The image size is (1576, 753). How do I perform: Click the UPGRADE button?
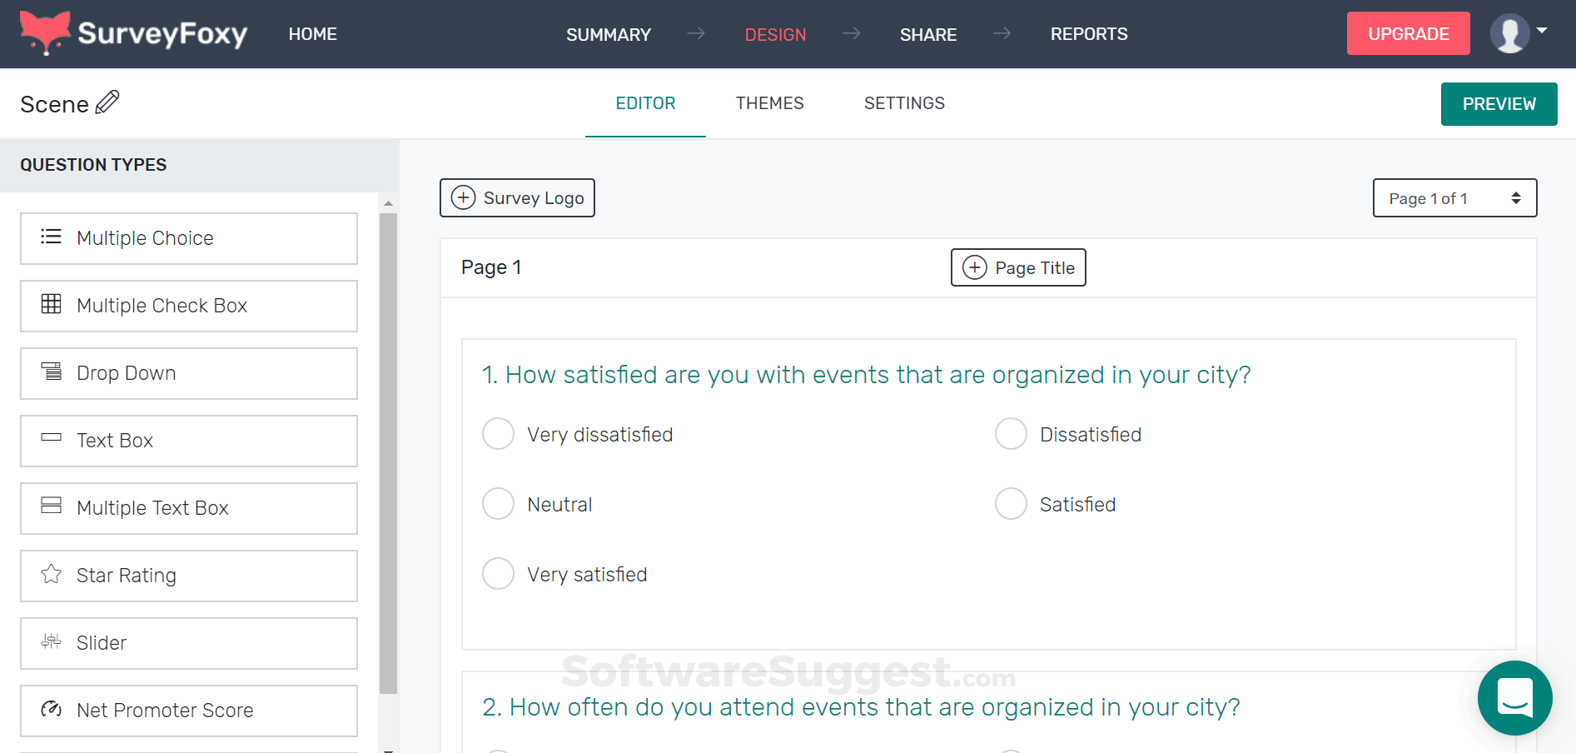tap(1408, 34)
